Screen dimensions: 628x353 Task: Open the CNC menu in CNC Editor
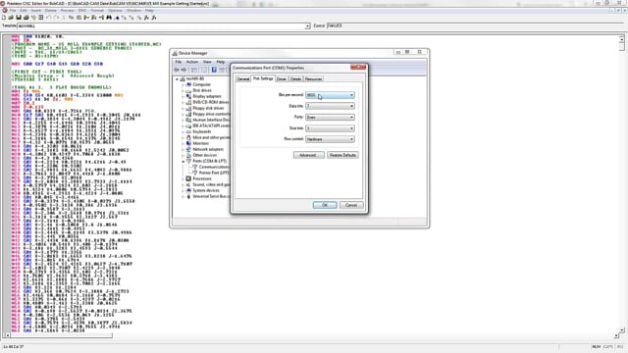82,11
